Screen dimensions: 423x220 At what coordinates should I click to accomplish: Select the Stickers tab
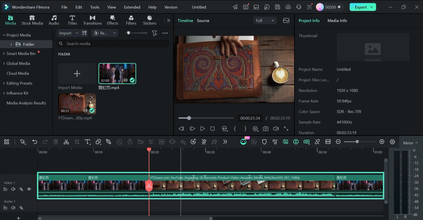[x=150, y=20]
